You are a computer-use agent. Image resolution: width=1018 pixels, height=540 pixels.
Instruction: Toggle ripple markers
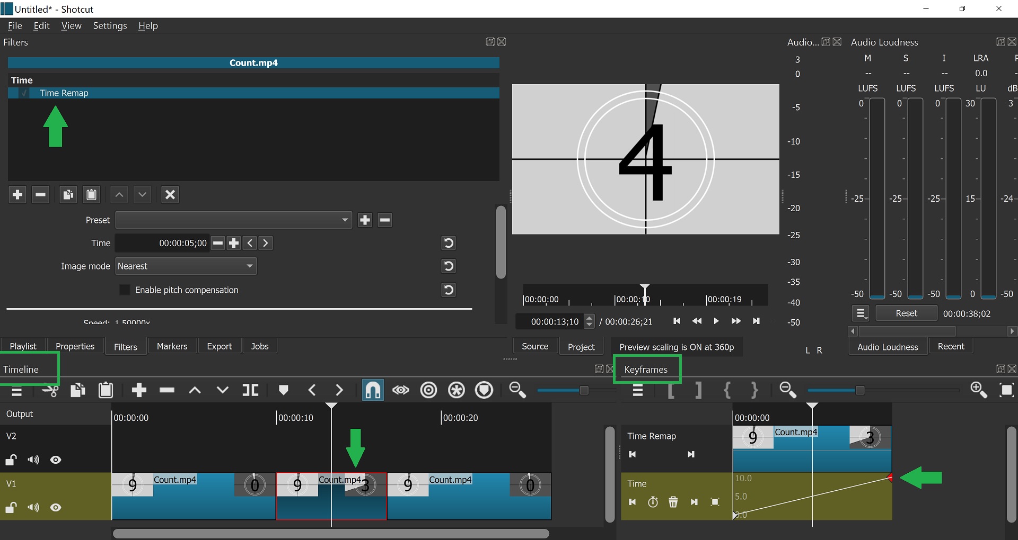click(484, 391)
